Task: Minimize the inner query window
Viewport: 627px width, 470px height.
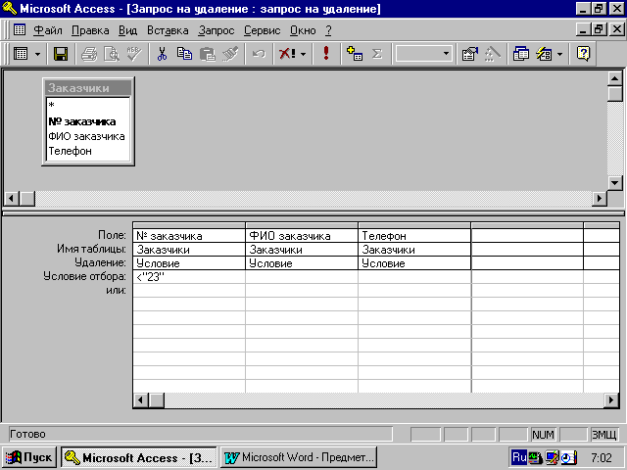Action: [584, 29]
